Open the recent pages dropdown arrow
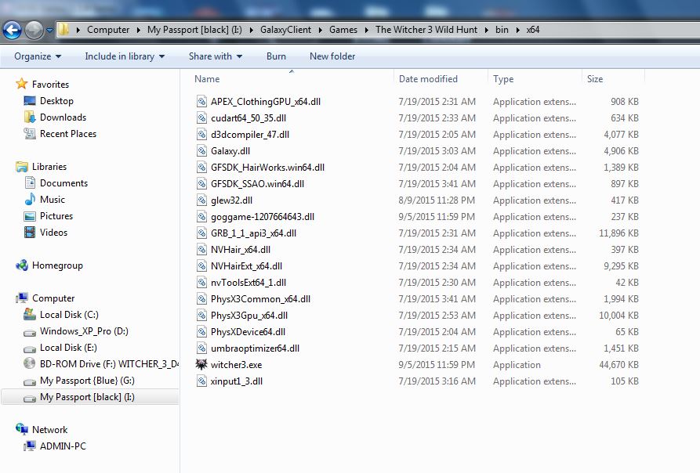 pos(49,31)
